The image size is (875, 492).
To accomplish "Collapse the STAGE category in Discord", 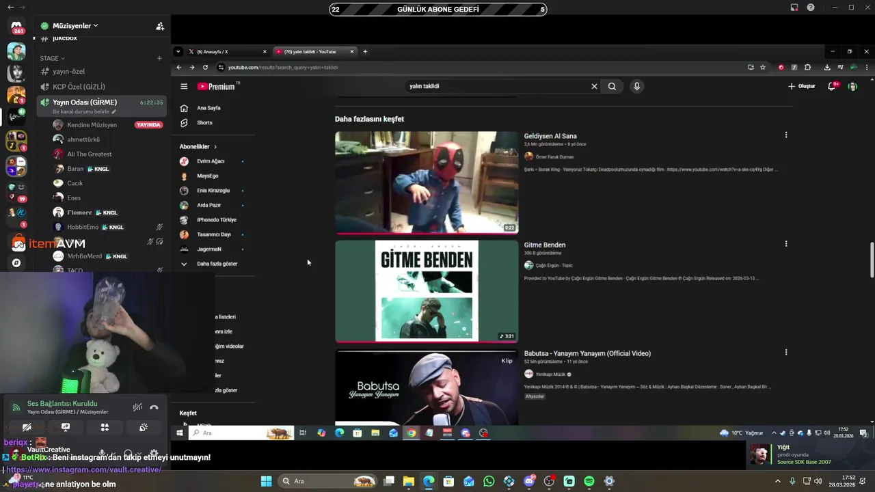I will click(x=52, y=59).
